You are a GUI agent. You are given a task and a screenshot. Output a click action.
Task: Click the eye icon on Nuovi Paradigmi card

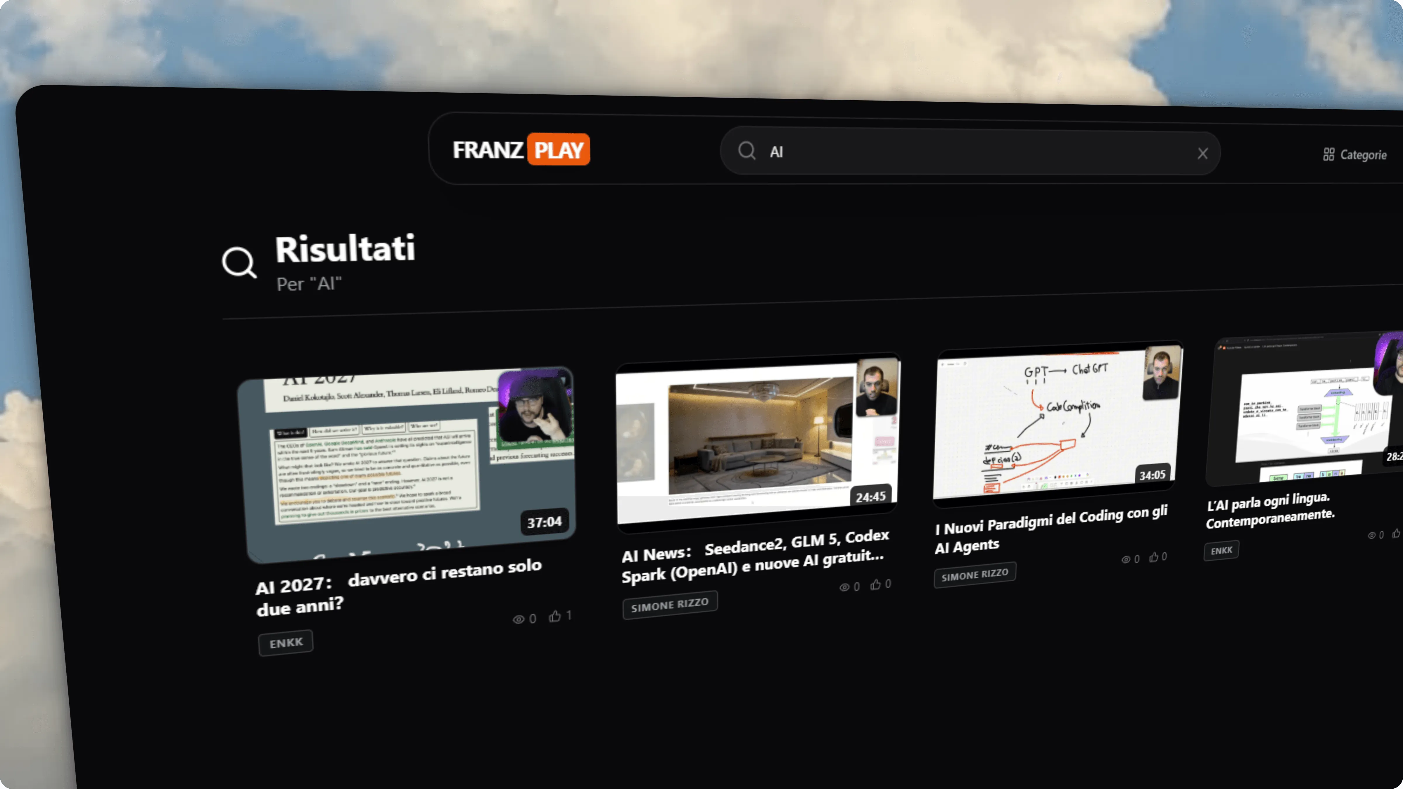click(1126, 559)
